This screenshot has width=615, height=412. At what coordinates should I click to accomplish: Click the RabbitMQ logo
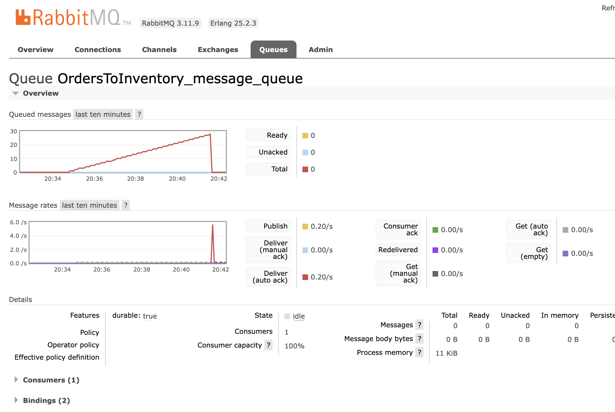(x=73, y=17)
